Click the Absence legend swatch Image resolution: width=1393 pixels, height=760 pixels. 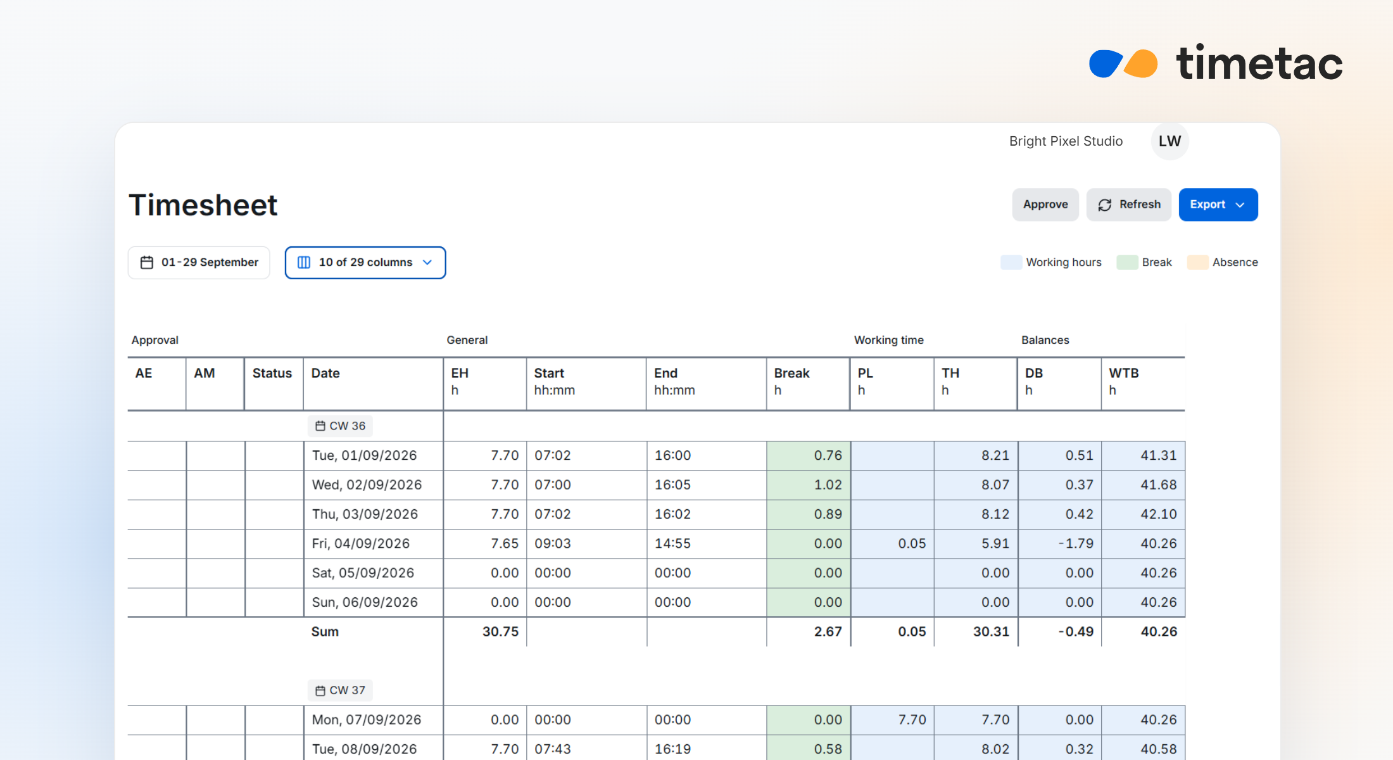1198,262
